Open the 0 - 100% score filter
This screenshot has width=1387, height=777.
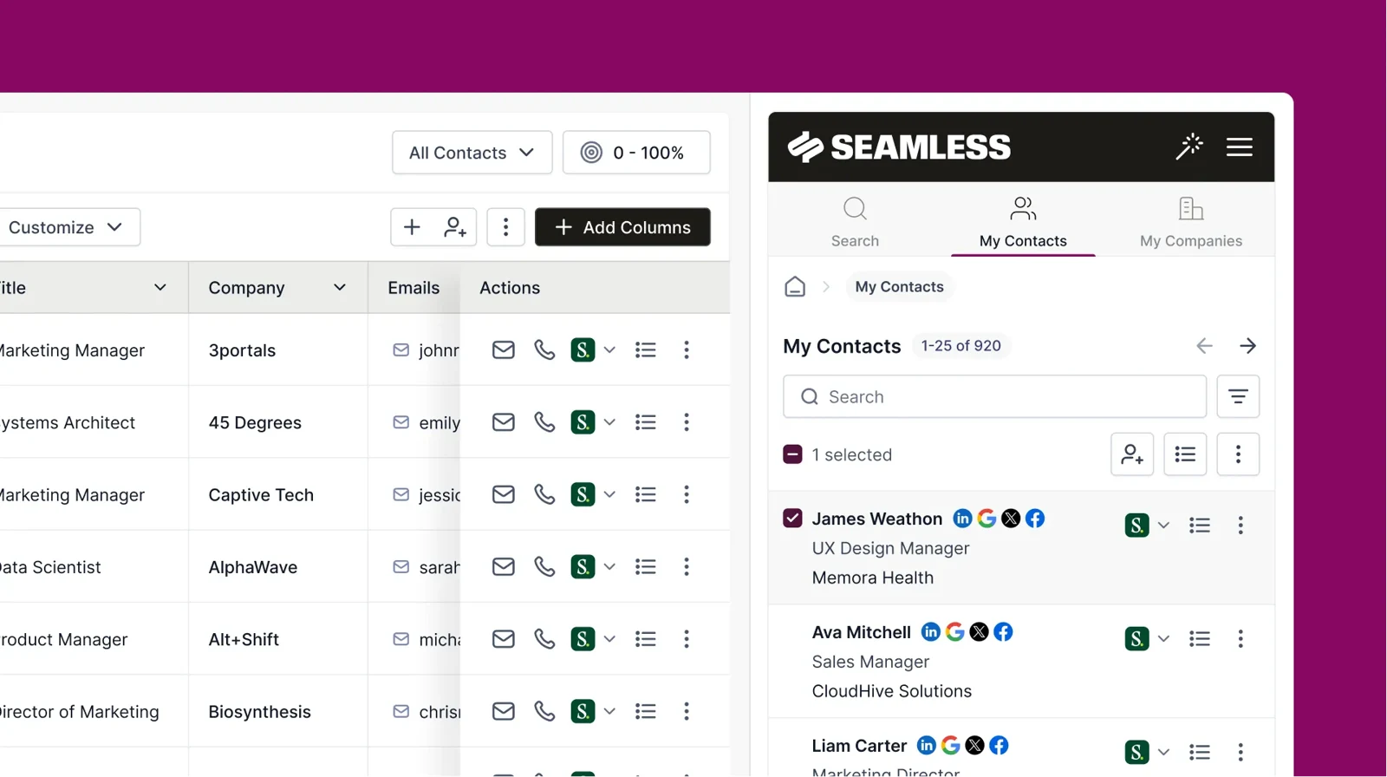tap(636, 153)
